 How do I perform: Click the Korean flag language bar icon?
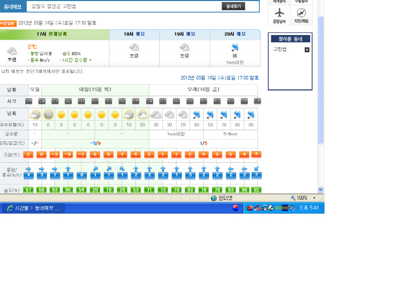tap(235, 208)
